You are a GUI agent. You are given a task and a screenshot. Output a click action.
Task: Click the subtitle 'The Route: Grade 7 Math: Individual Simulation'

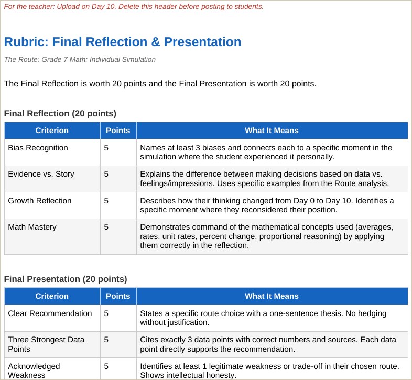[x=80, y=59]
